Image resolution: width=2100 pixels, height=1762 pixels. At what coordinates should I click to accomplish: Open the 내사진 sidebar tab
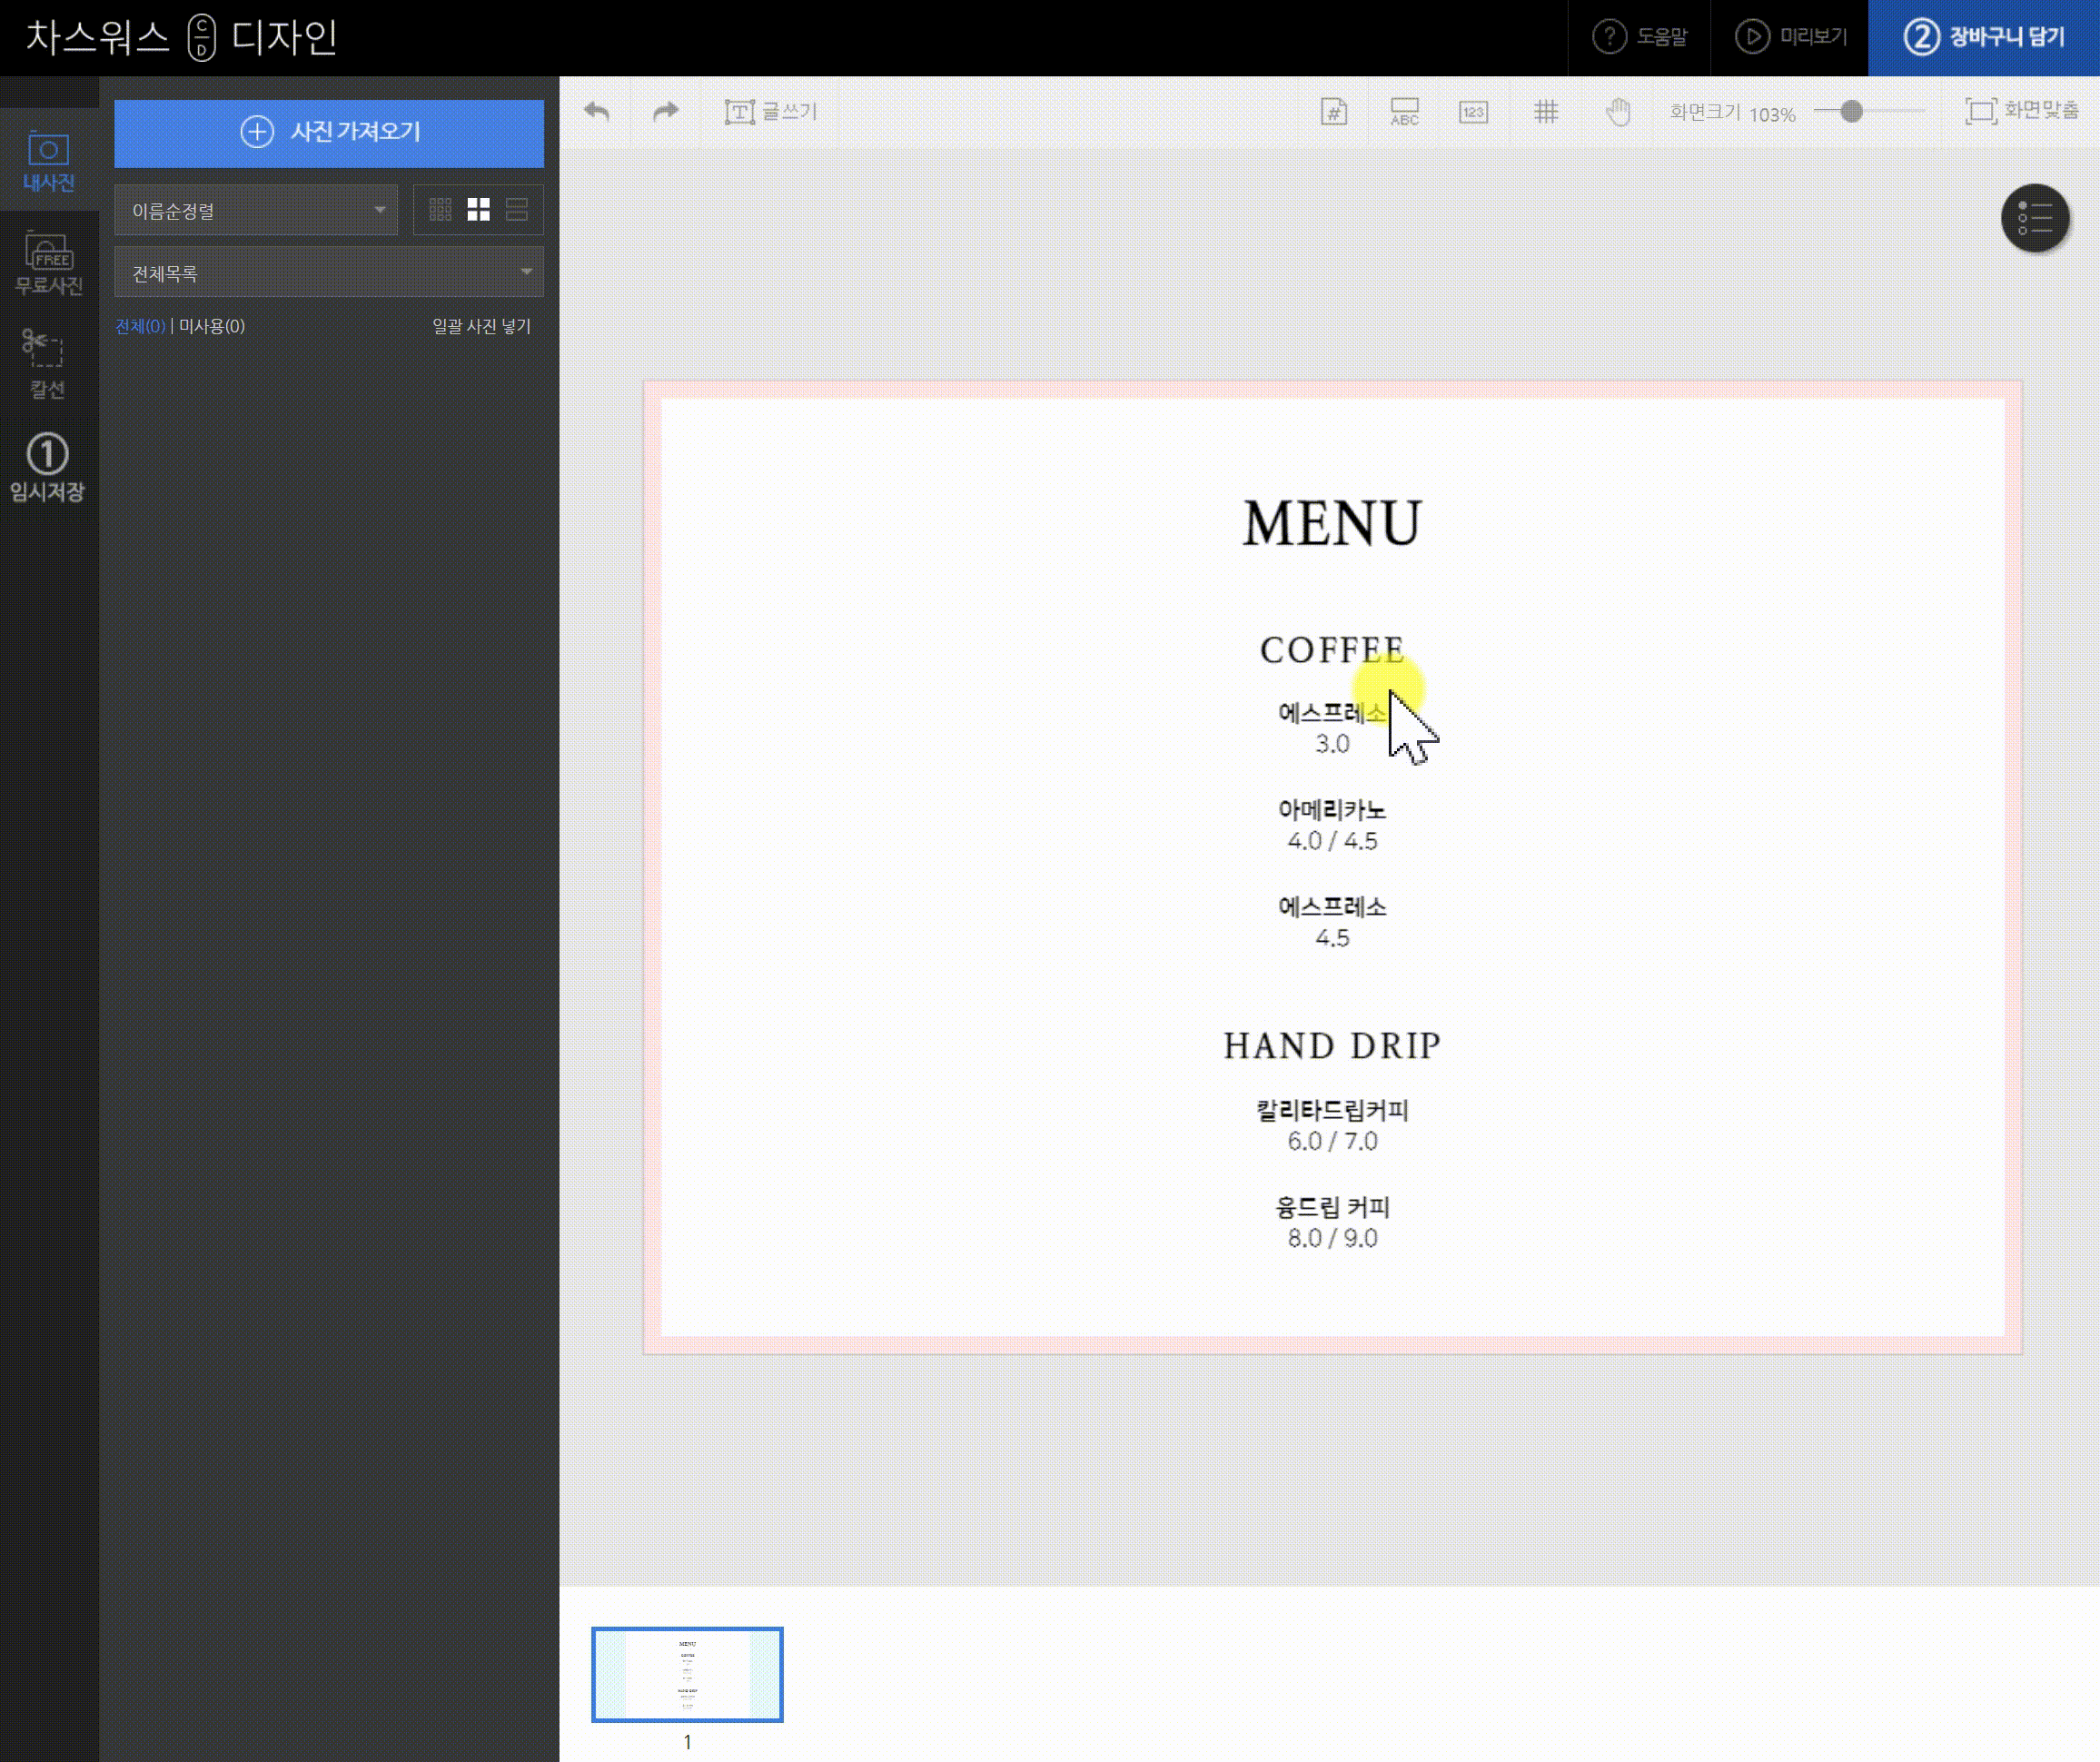pyautogui.click(x=48, y=161)
